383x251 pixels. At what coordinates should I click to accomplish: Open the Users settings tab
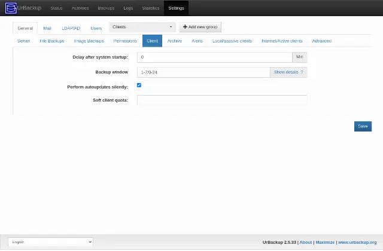(x=96, y=28)
